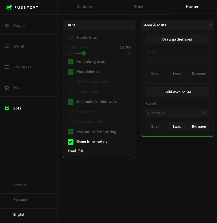Click the Load: 5% status text
This screenshot has width=217, height=223.
tap(76, 151)
